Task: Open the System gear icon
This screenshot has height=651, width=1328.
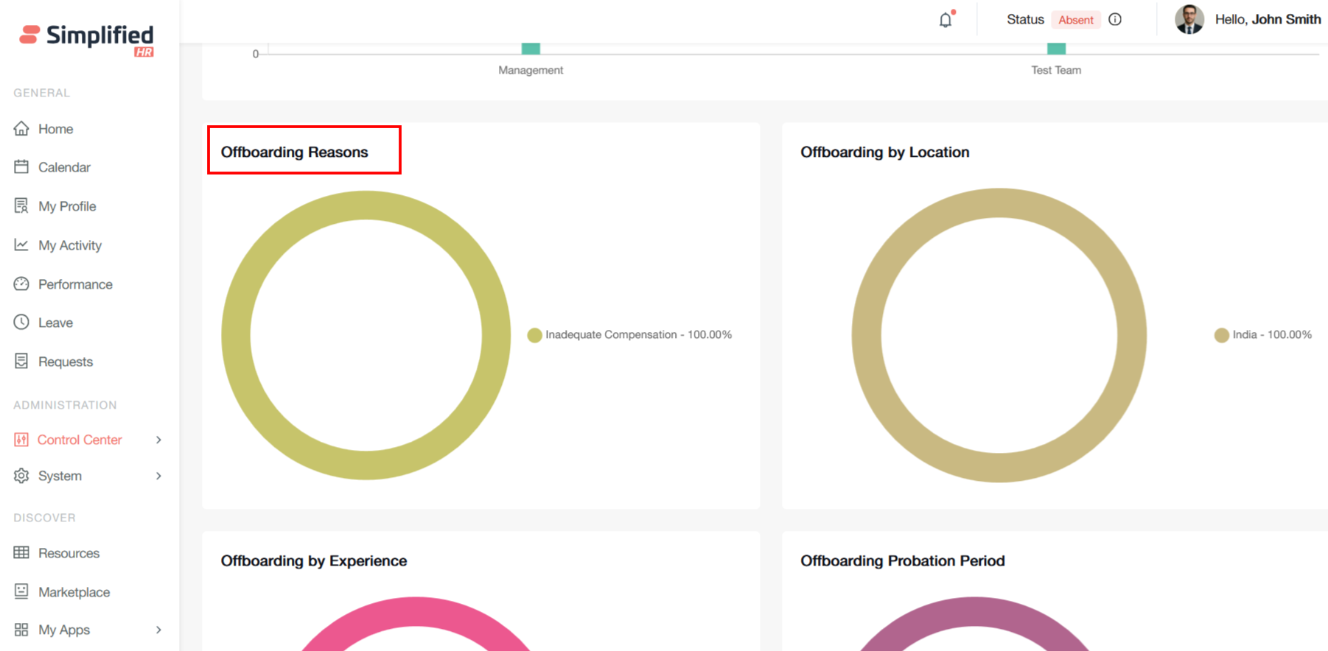Action: tap(21, 476)
